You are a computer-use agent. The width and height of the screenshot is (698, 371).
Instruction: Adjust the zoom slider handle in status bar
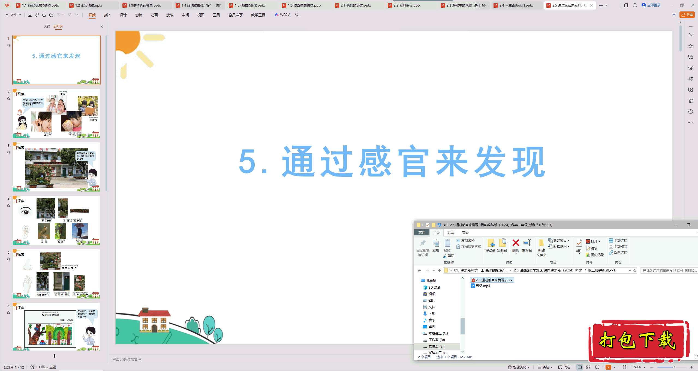coord(674,367)
